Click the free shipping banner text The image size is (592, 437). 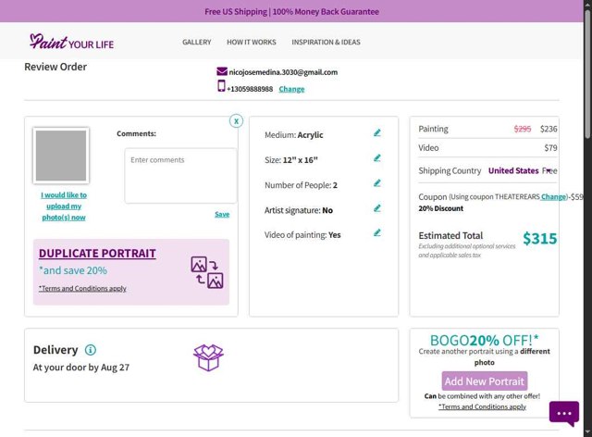point(291,12)
